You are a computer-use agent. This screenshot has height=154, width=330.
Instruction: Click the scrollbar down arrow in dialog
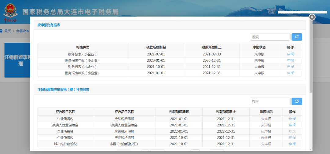[x=311, y=149]
